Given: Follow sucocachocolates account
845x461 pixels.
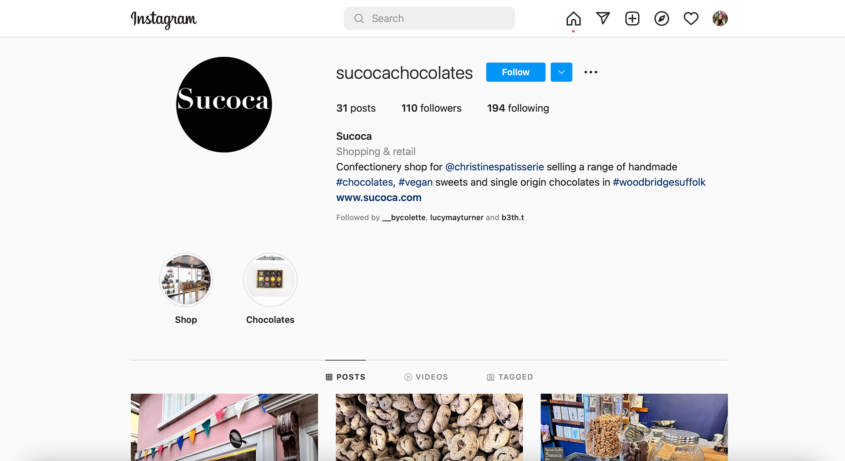Looking at the screenshot, I should pyautogui.click(x=516, y=72).
